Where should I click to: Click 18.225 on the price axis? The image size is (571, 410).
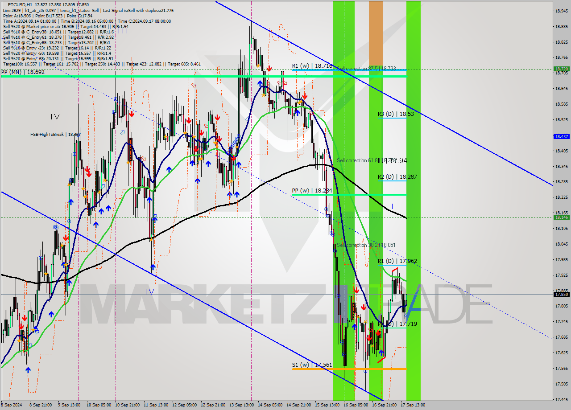561,197
